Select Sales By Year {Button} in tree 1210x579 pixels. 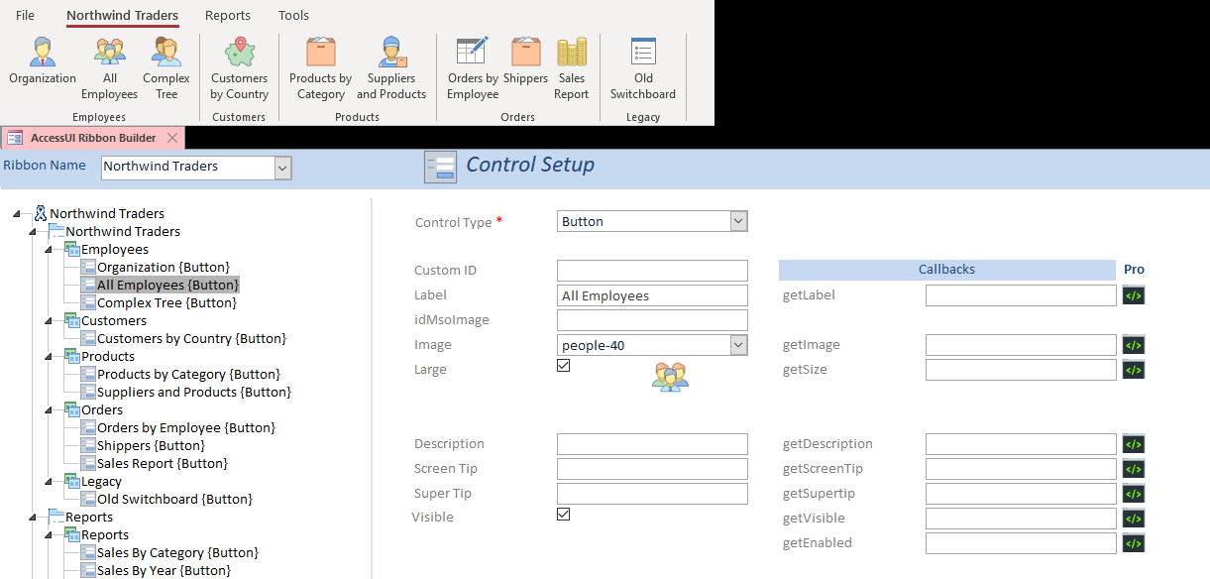point(164,570)
